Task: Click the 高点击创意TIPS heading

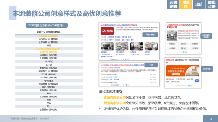Action: [x=111, y=91]
